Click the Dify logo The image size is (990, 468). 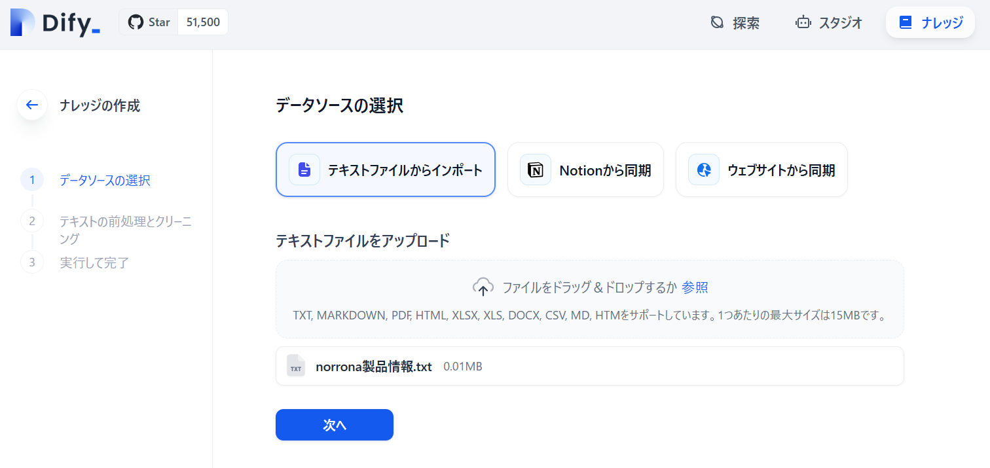click(55, 23)
